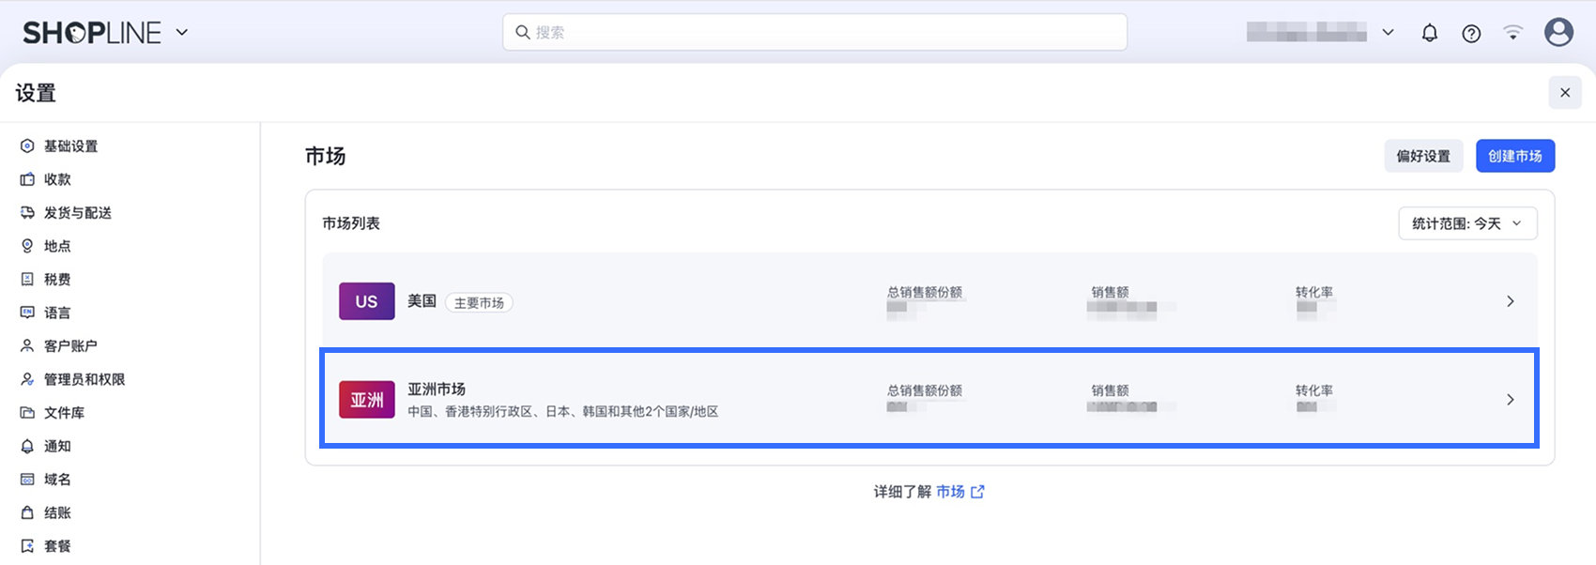Open 亚洲市场 row chevron

click(1510, 400)
